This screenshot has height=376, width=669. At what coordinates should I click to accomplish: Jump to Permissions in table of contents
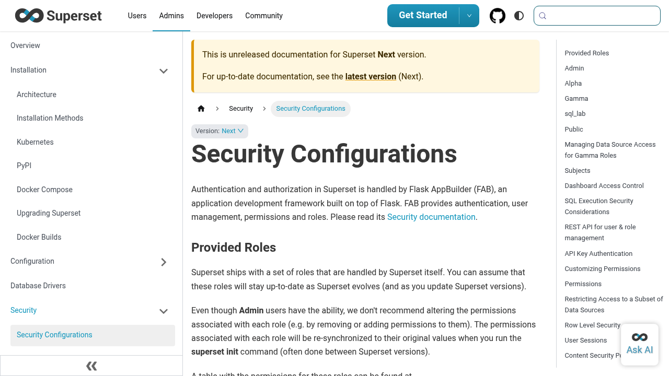click(x=583, y=284)
